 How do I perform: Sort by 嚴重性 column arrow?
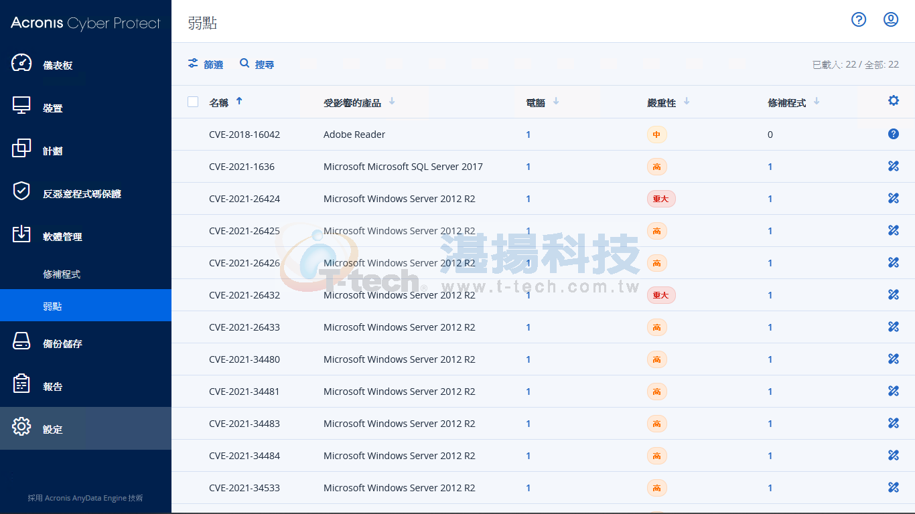(687, 102)
